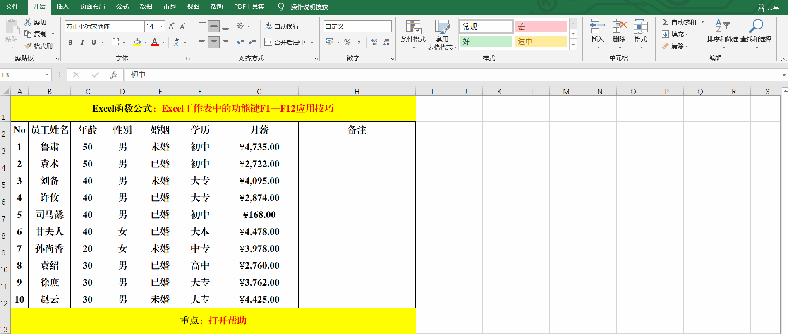The width and height of the screenshot is (788, 334).
Task: Open font color dropdown arrow
Action: click(163, 42)
